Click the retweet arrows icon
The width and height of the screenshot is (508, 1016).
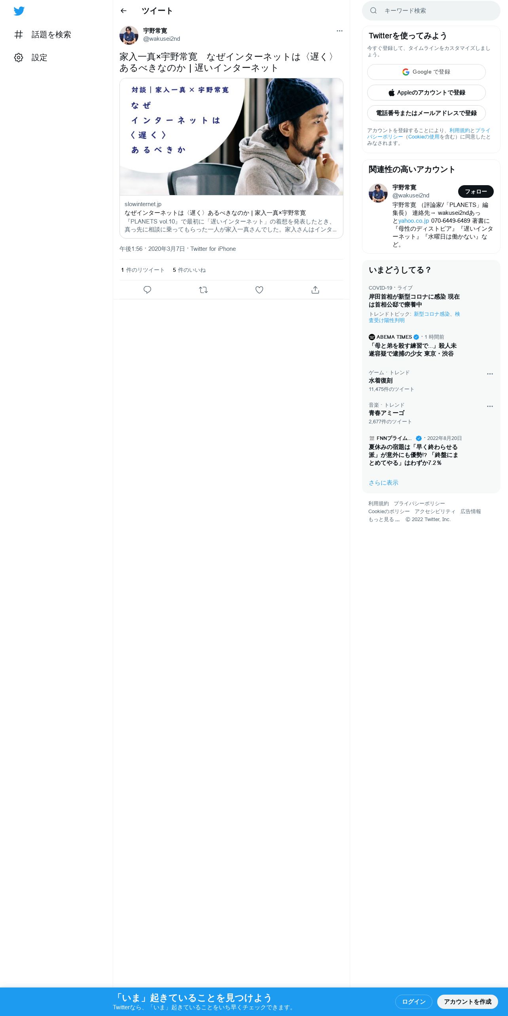coord(203,290)
